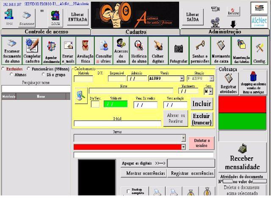
Task: Click the black down arrow icon
Action: point(233,25)
